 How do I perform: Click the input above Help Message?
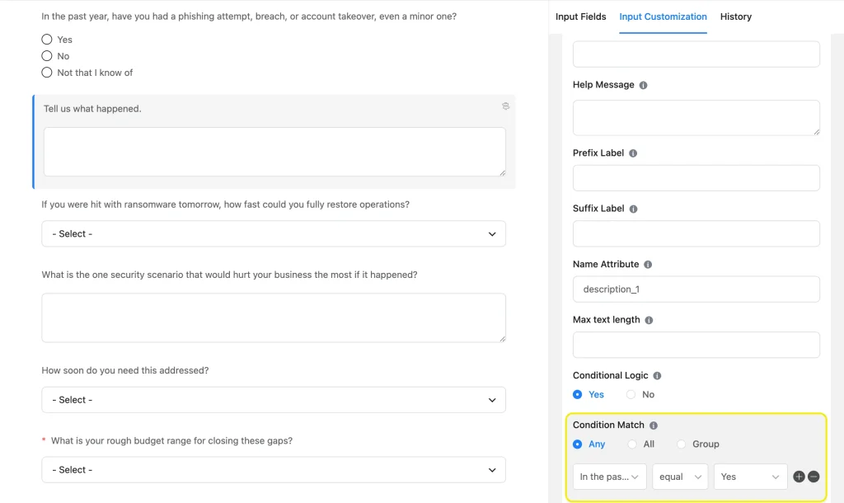pos(696,54)
